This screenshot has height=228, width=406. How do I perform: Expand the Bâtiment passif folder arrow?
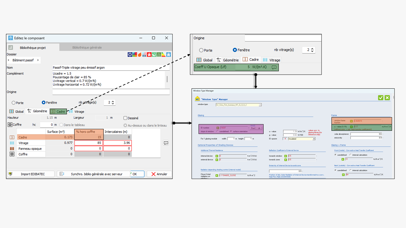pyautogui.click(x=38, y=60)
